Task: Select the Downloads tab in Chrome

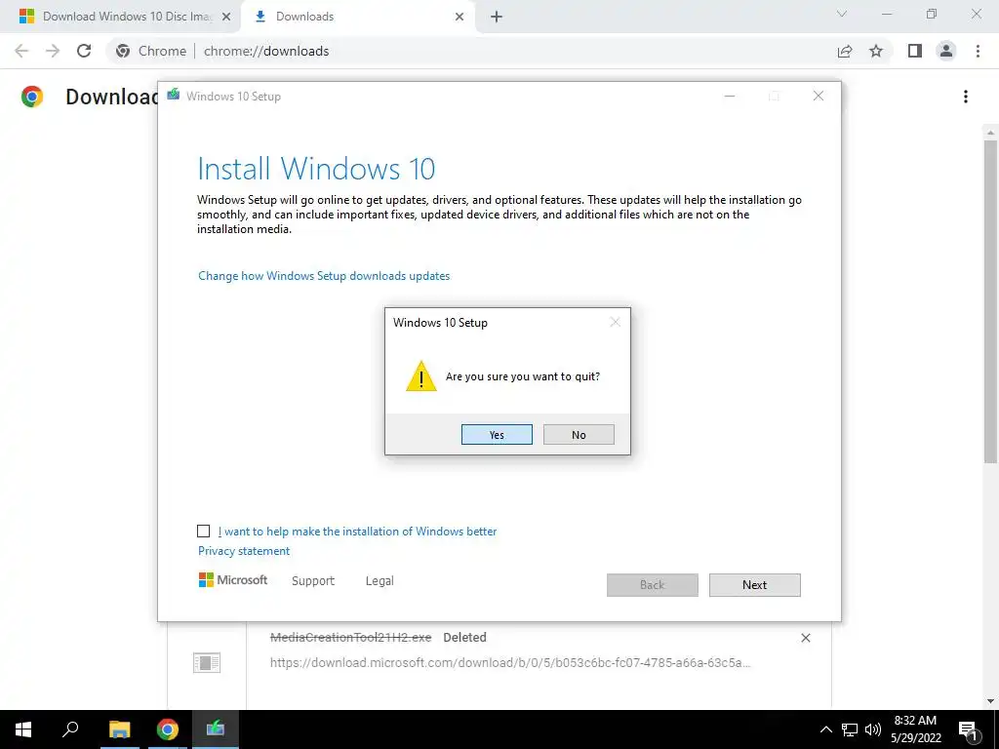Action: point(357,17)
